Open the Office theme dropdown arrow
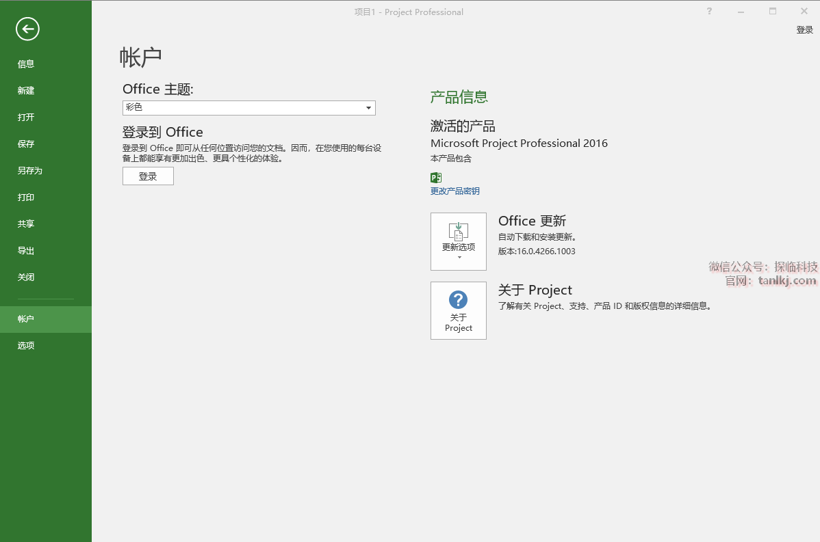This screenshot has width=820, height=542. 368,108
